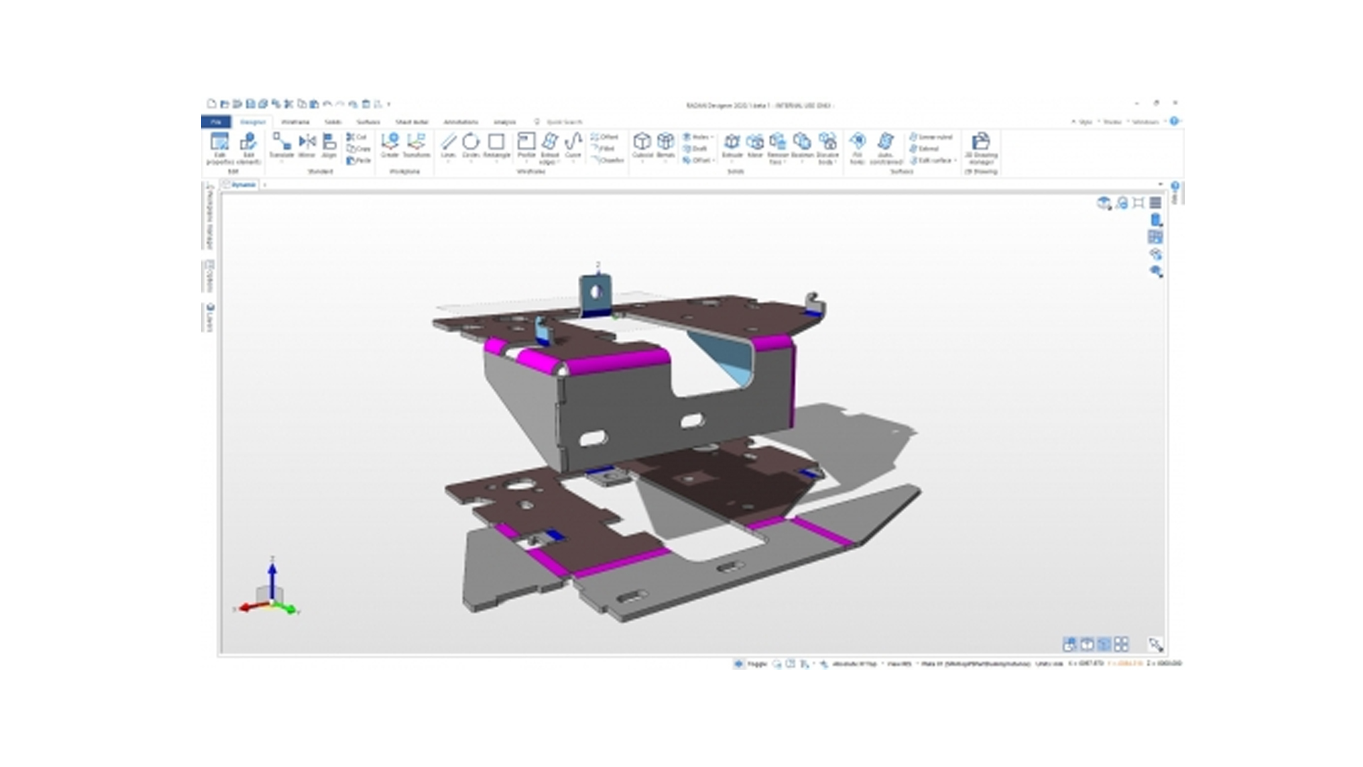This screenshot has width=1363, height=767.
Task: Click the Chamfer button
Action: click(x=607, y=161)
